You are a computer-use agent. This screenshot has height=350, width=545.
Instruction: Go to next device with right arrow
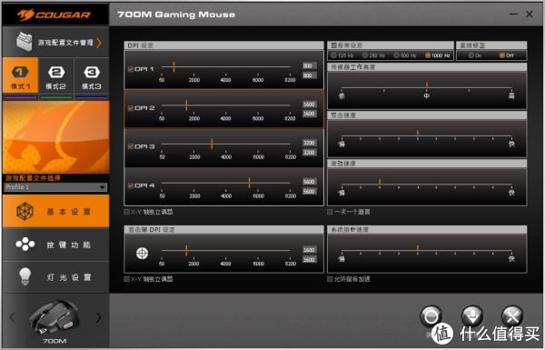click(x=99, y=317)
